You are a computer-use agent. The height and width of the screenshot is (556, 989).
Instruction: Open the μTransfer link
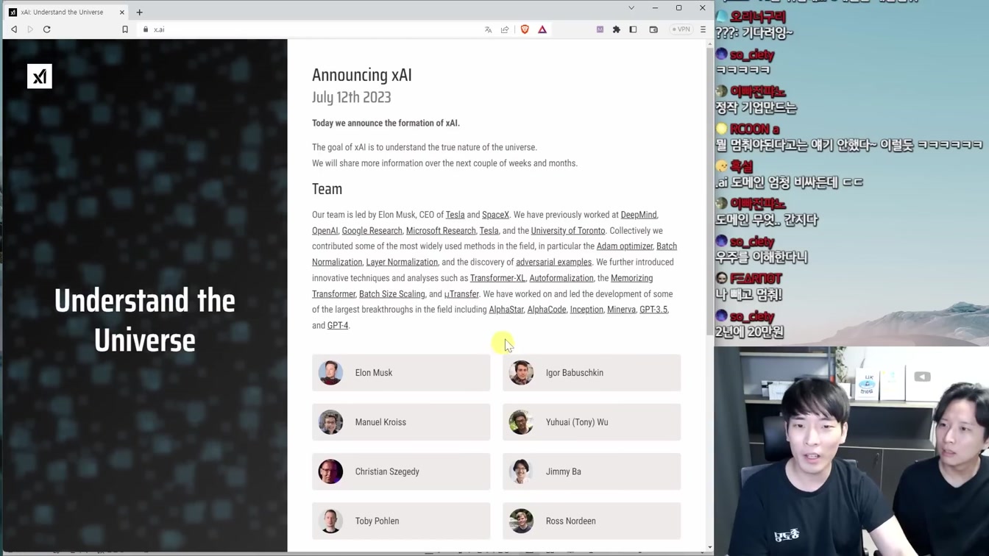click(x=461, y=294)
